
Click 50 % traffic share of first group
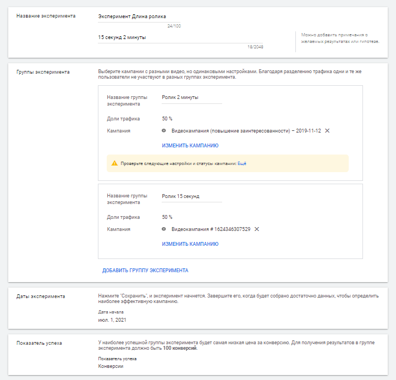pyautogui.click(x=167, y=118)
